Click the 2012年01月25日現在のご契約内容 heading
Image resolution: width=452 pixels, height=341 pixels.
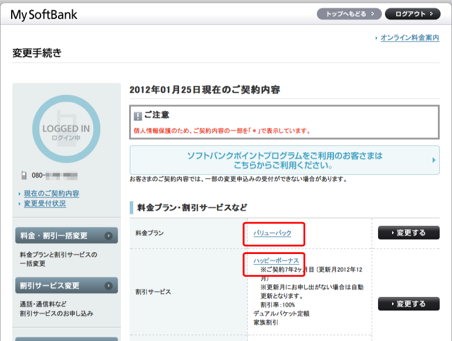[205, 90]
